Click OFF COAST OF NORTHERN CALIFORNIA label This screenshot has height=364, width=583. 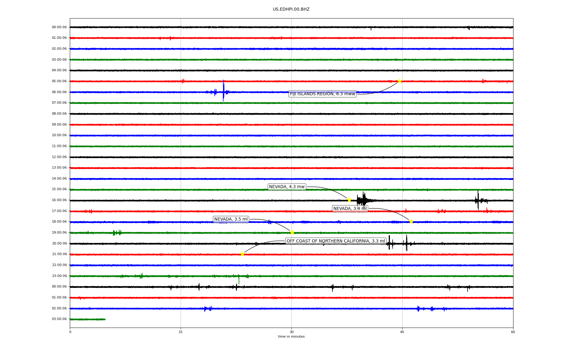tap(336, 241)
